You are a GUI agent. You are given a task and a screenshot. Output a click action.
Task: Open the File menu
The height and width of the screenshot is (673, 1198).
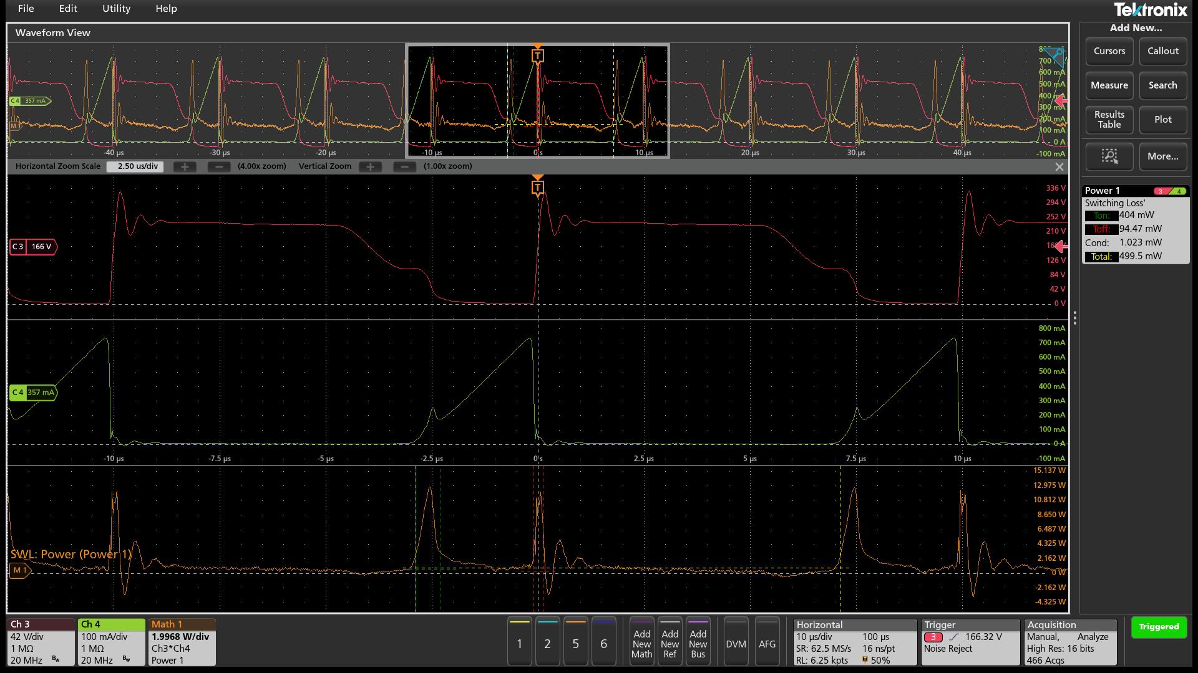26,9
